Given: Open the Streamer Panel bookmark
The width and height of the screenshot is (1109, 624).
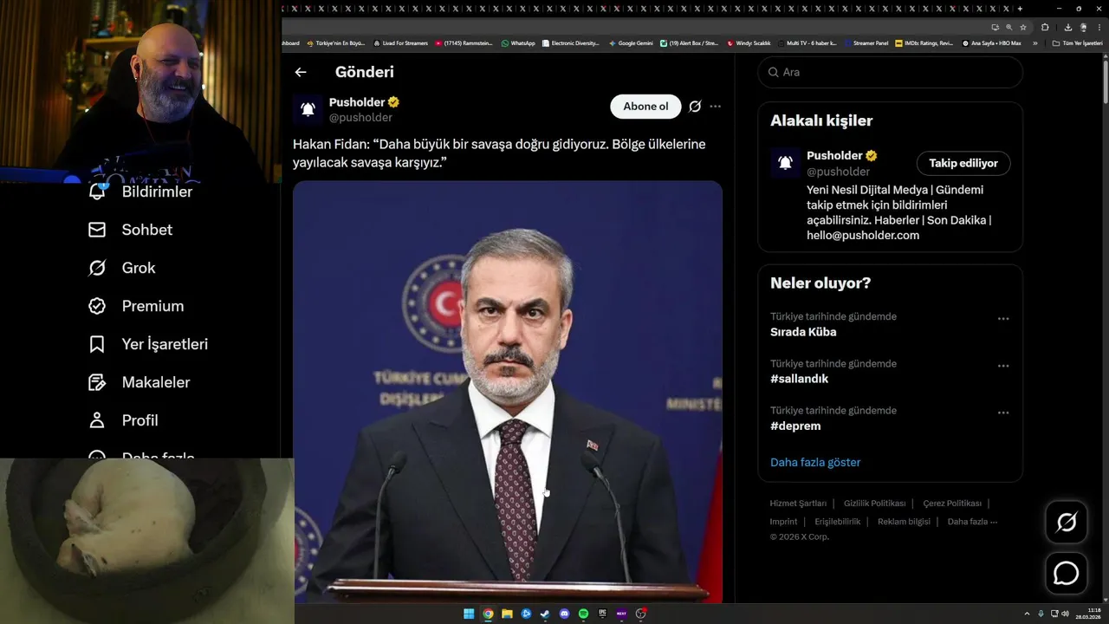Looking at the screenshot, I should click(x=866, y=42).
